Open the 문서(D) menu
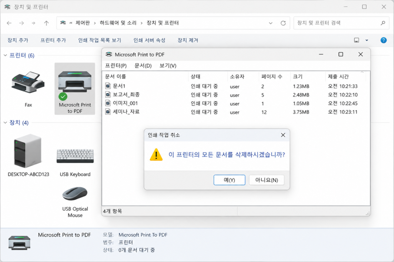Image resolution: width=394 pixels, height=262 pixels. tap(143, 66)
